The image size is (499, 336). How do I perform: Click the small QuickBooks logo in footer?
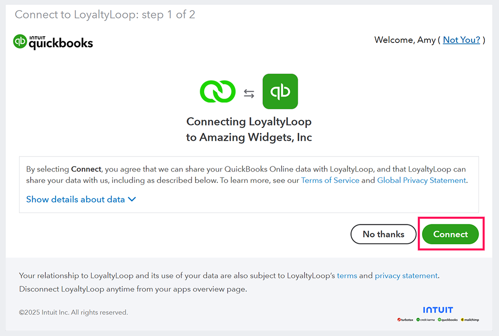coord(448,320)
